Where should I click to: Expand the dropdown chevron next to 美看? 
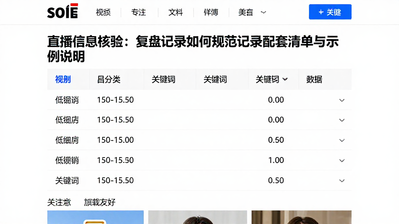coord(263,12)
